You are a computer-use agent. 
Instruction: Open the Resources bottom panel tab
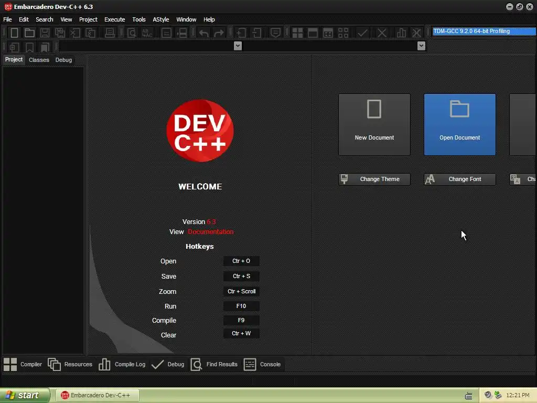point(70,364)
